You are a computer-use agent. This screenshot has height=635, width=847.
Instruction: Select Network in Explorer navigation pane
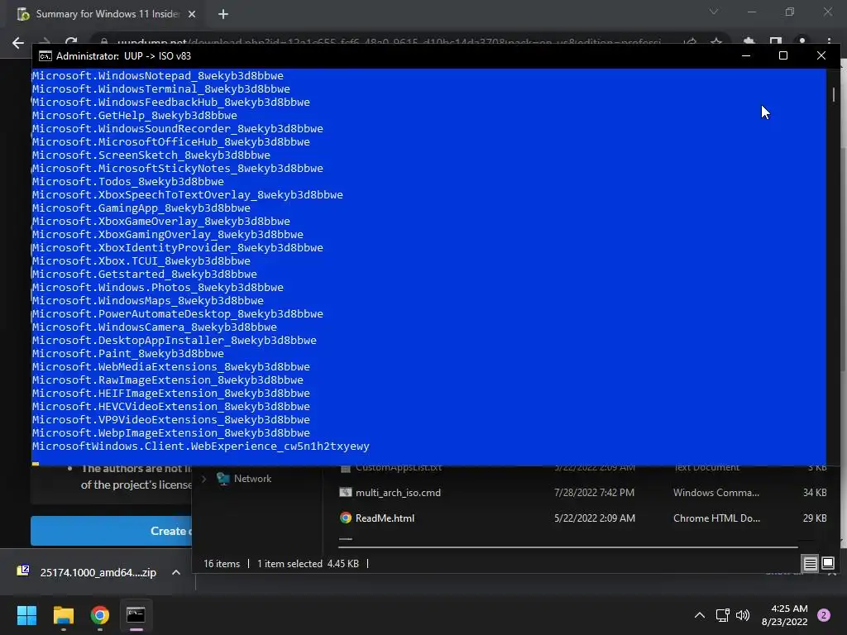coord(252,479)
